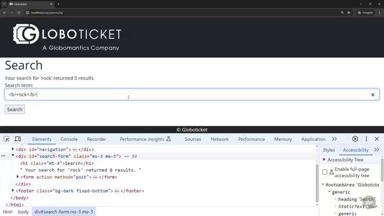Expand the heading "Search" accessibility node
Image resolution: width=384 pixels, height=216 pixels.
335,199
